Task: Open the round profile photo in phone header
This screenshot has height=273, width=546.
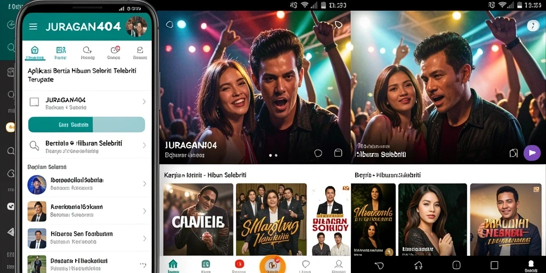Action: pyautogui.click(x=136, y=27)
